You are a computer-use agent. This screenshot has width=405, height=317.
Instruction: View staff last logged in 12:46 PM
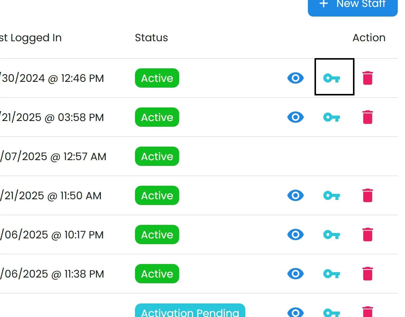click(296, 78)
